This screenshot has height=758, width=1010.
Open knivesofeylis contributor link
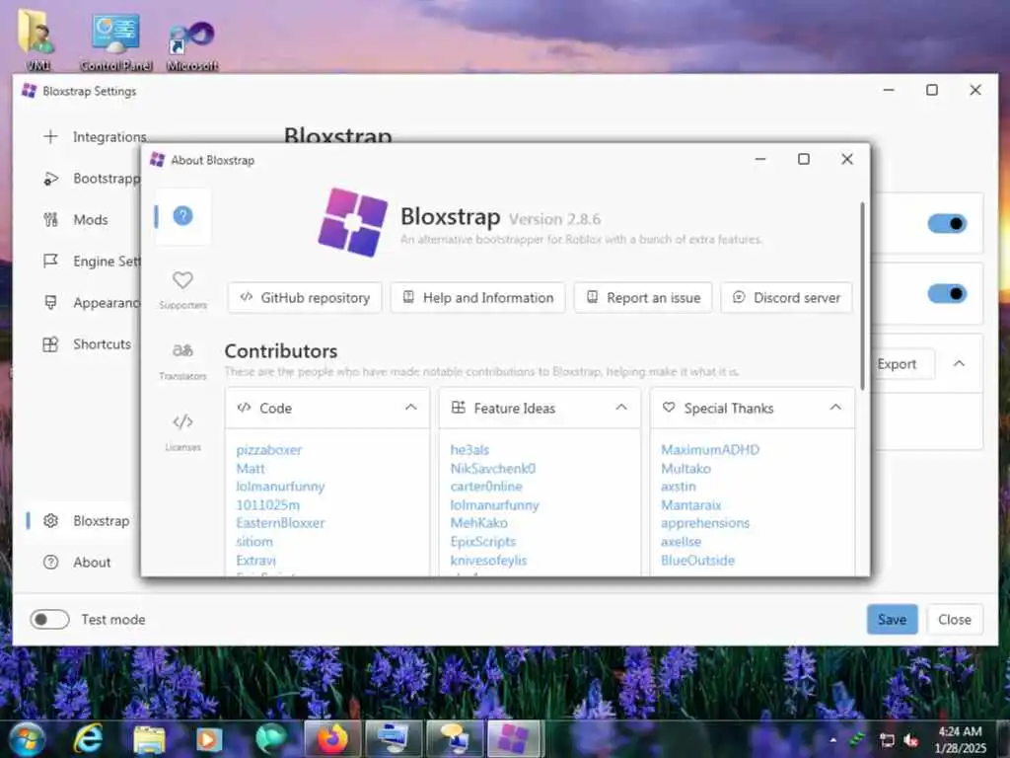[488, 561]
